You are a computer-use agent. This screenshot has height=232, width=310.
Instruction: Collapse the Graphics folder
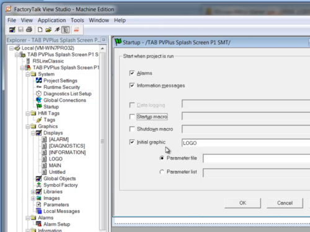click(x=28, y=126)
